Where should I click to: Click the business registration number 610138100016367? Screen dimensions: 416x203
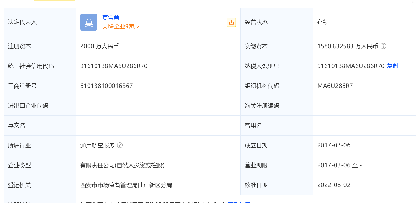(106, 86)
